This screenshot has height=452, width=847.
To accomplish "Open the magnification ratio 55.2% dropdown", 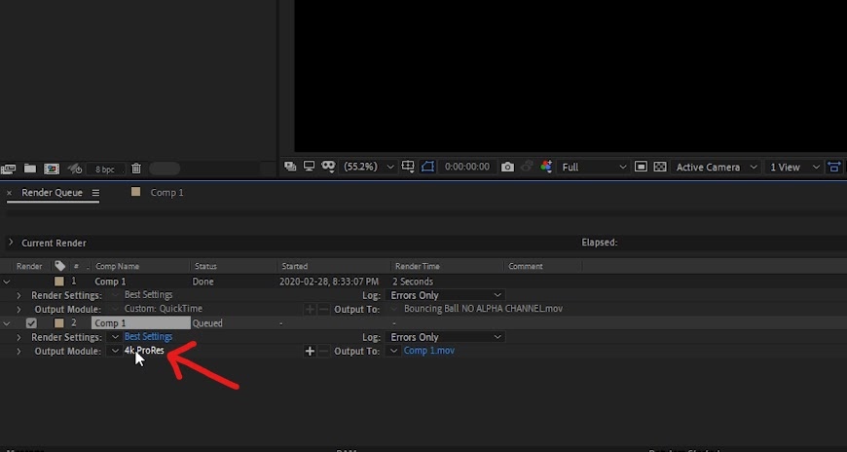I will [369, 168].
